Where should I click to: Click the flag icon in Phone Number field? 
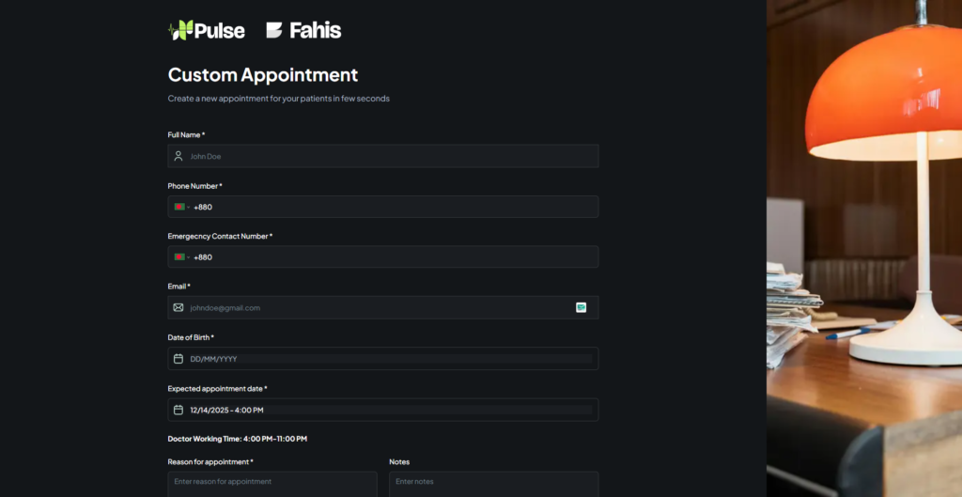178,207
